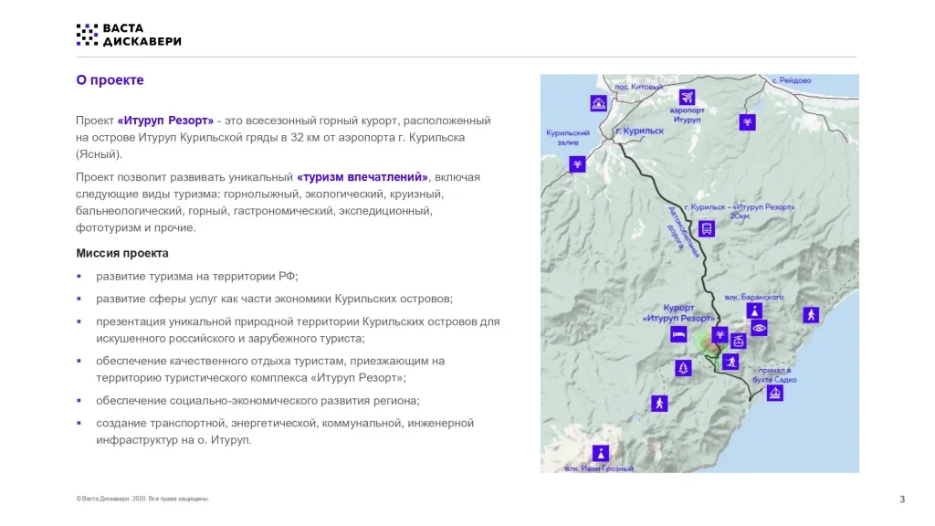Click the hot spring icon at the resort
Screen dimensions: 935x526
720,334
